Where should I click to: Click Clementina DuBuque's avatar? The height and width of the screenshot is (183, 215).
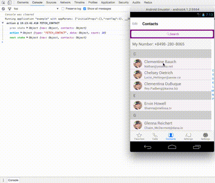(138, 85)
